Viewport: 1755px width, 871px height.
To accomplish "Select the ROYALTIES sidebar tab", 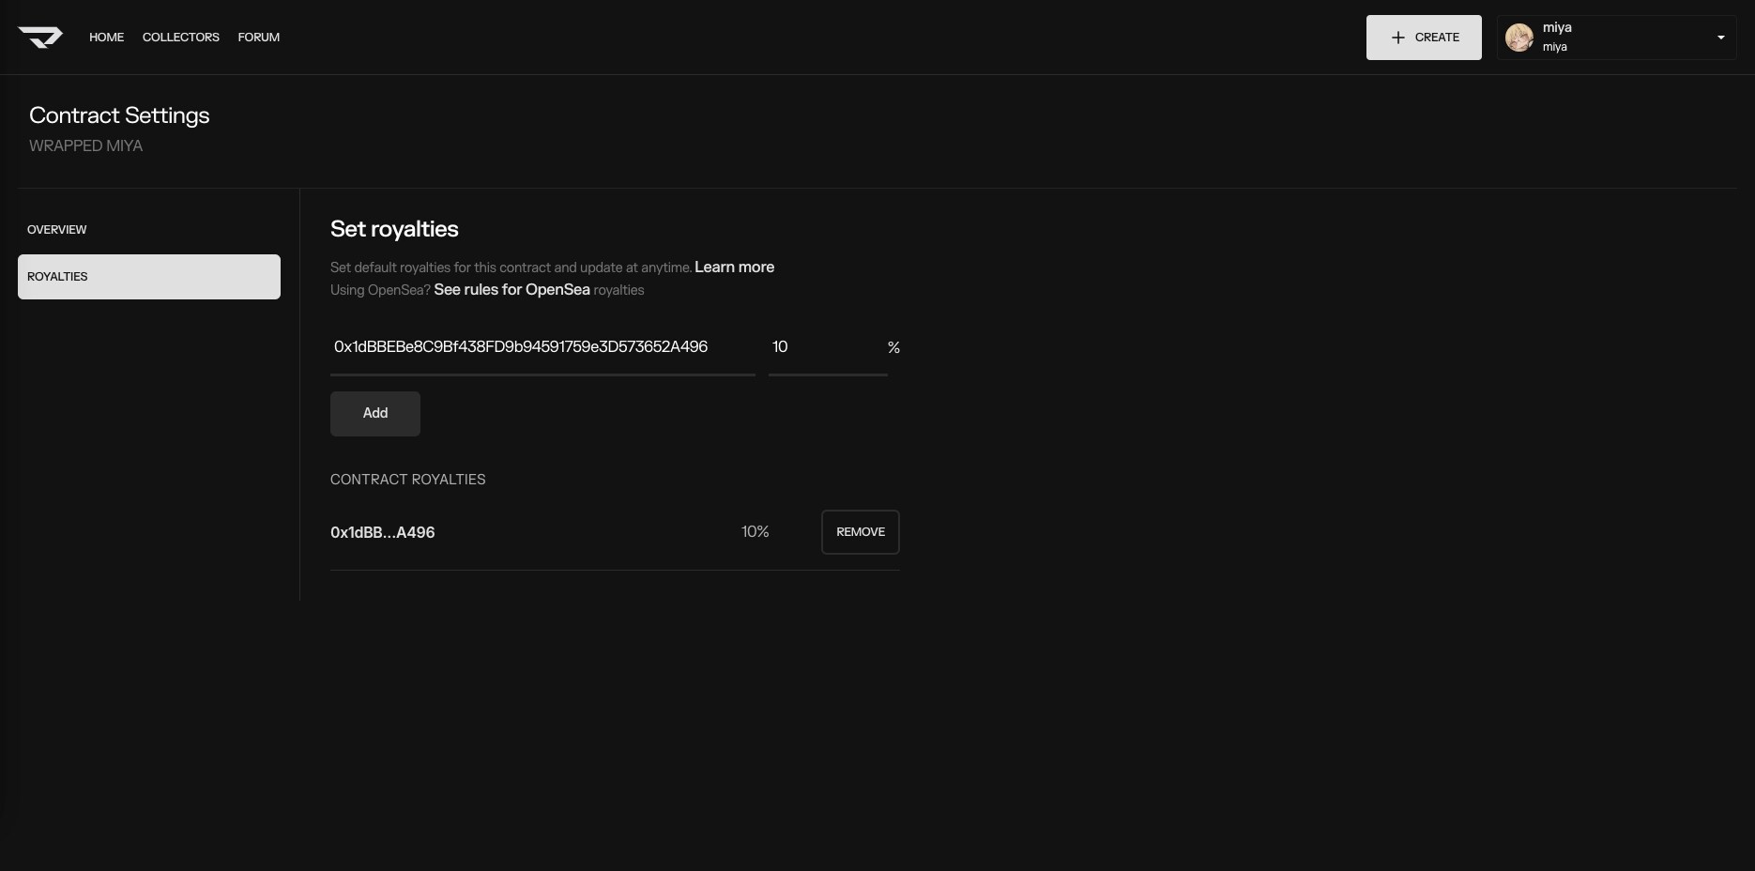I will point(148,277).
